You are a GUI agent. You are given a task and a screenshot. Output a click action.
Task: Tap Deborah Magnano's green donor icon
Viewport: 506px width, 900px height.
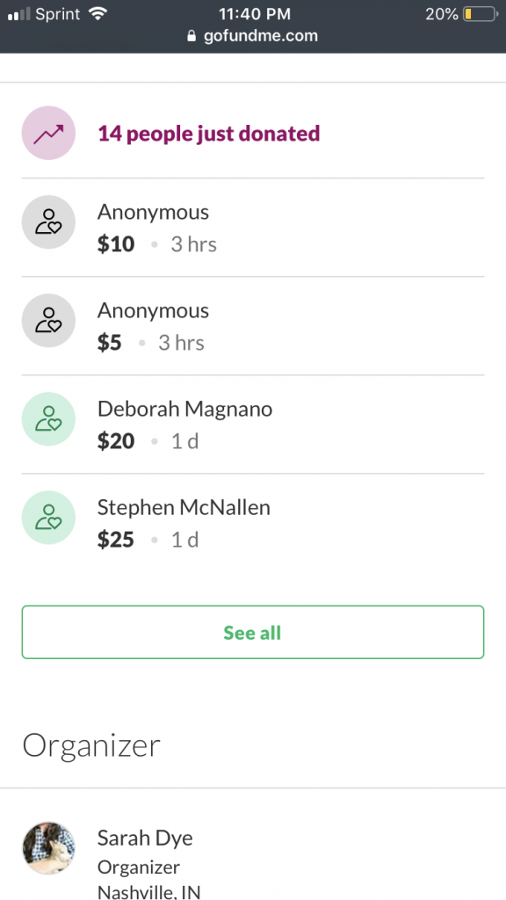coord(48,419)
